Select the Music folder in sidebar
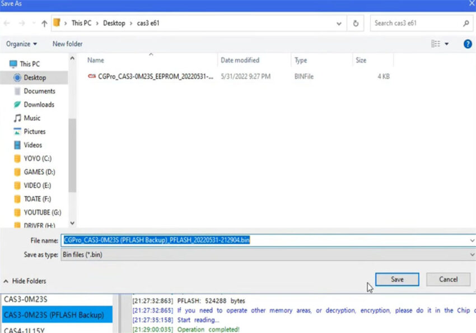 point(32,118)
